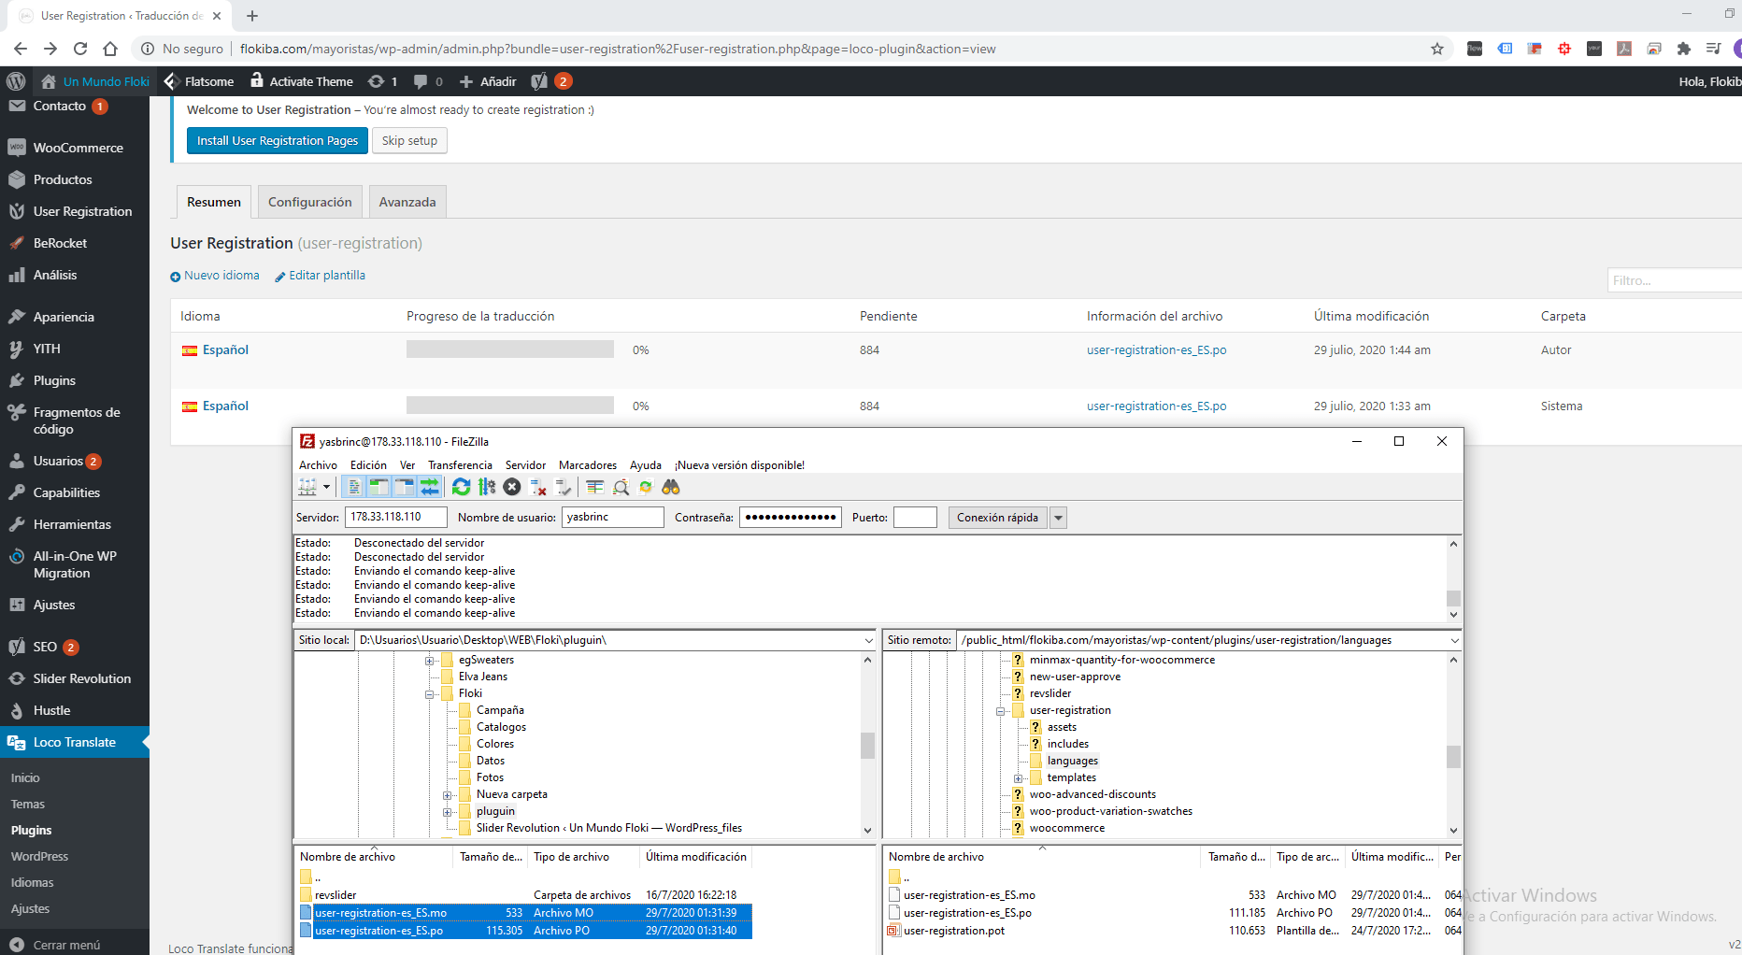Click the binoculars search icon in FileZilla
Screen dimensions: 1742x955
671,487
